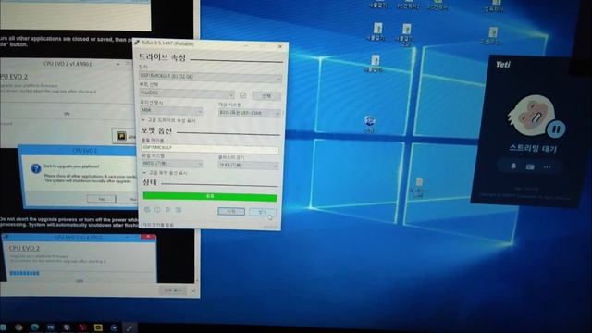Click the yellow icon on the taskbar

98,327
